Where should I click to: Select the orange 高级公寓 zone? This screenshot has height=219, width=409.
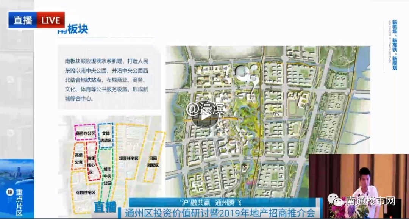pyautogui.click(x=78, y=158)
